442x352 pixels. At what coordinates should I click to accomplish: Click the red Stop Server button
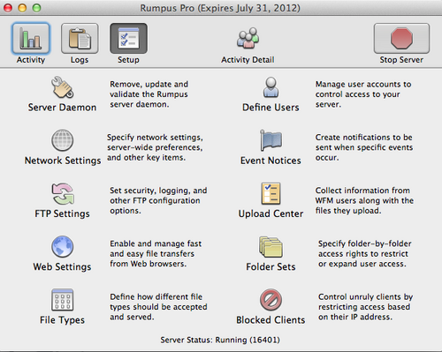[401, 39]
